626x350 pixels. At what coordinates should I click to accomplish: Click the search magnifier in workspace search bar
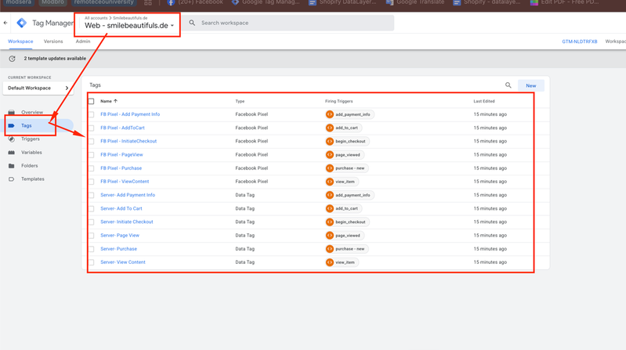[192, 23]
